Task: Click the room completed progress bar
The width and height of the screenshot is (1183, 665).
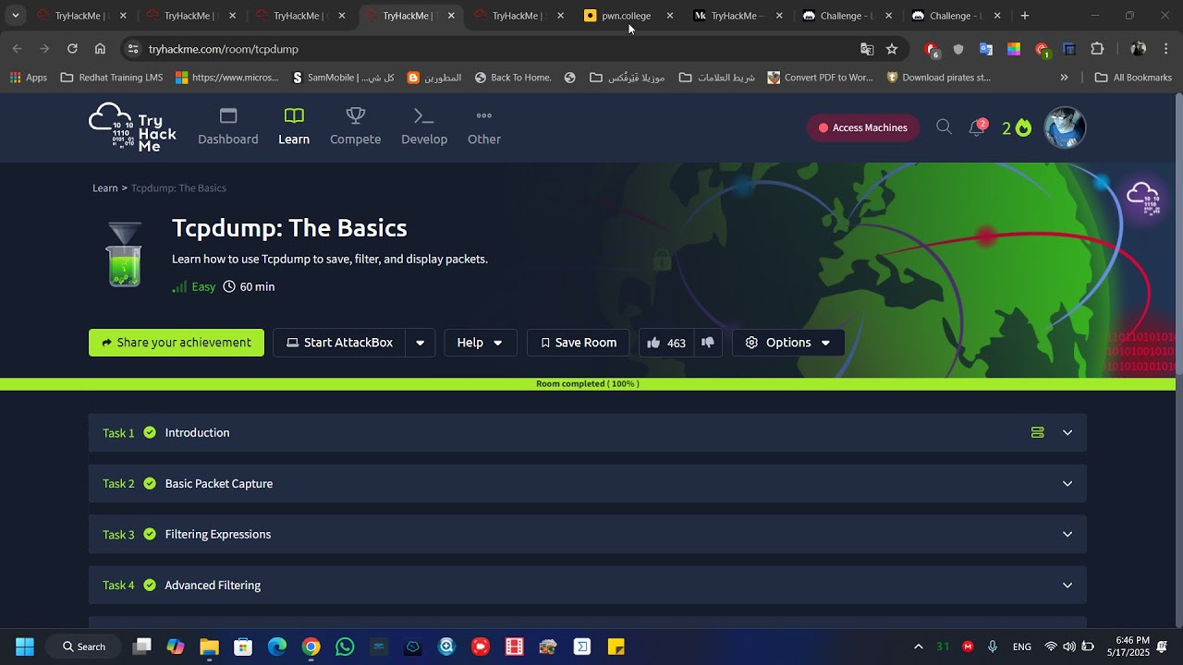Action: pyautogui.click(x=588, y=384)
